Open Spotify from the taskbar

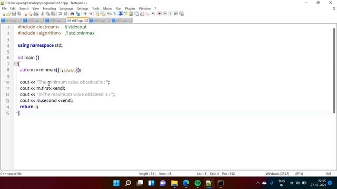(197, 183)
